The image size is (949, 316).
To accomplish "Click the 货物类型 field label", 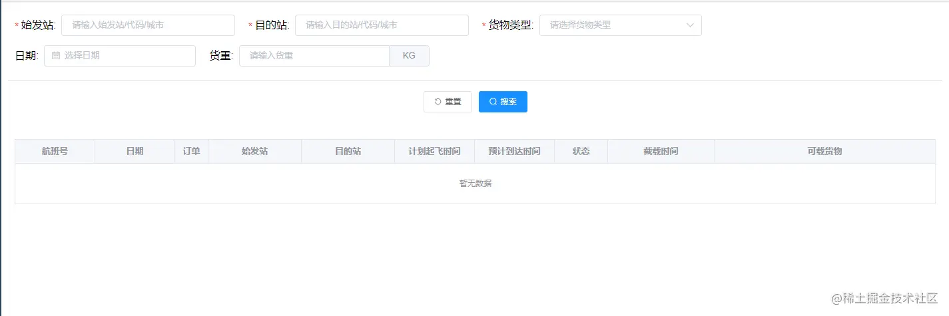I will click(x=511, y=25).
